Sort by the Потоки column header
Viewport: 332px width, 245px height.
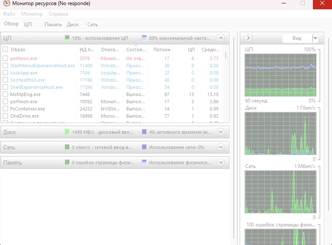click(x=161, y=50)
